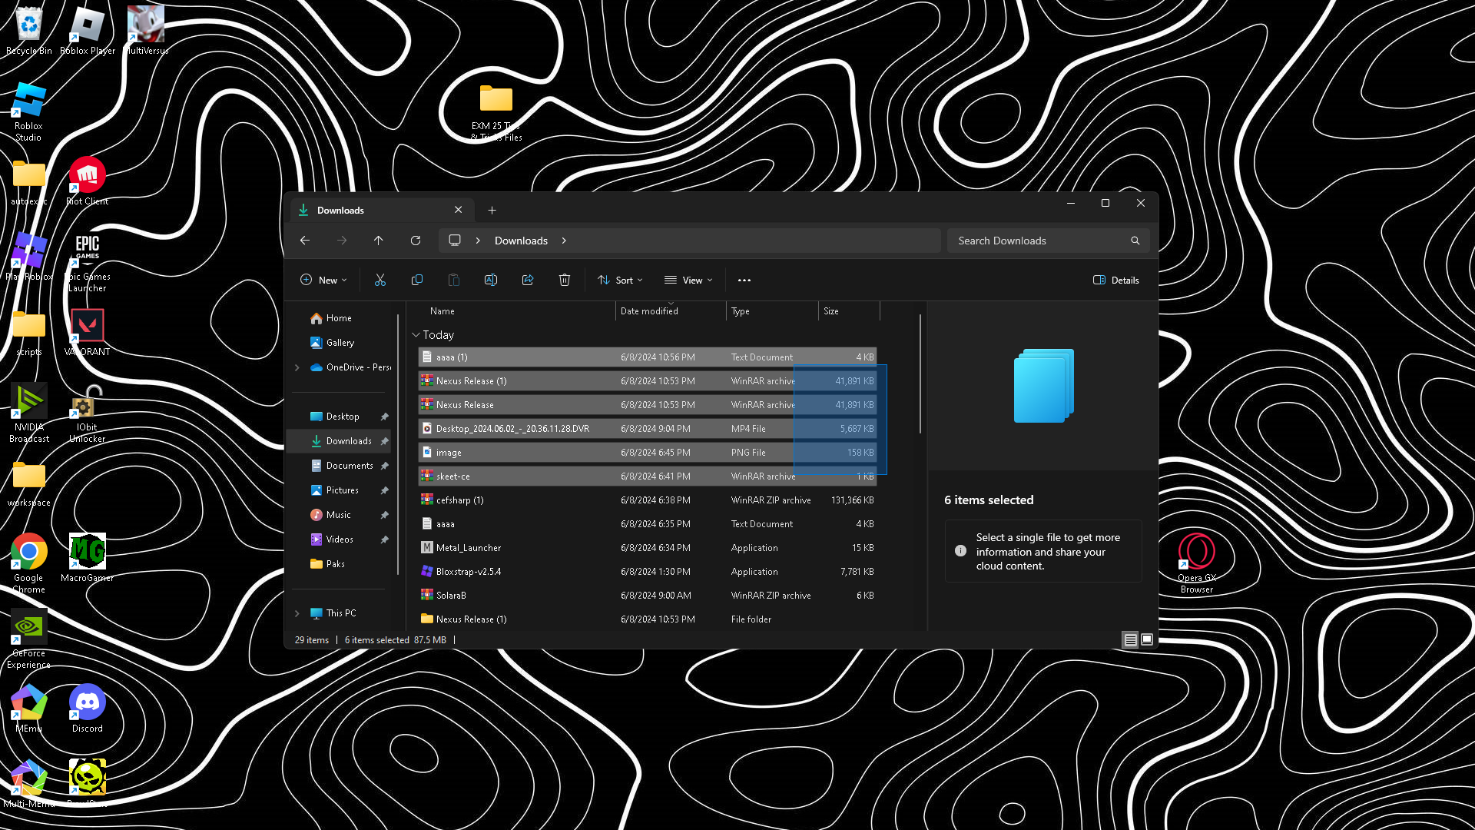Toggle the Details pane button

click(x=1115, y=280)
